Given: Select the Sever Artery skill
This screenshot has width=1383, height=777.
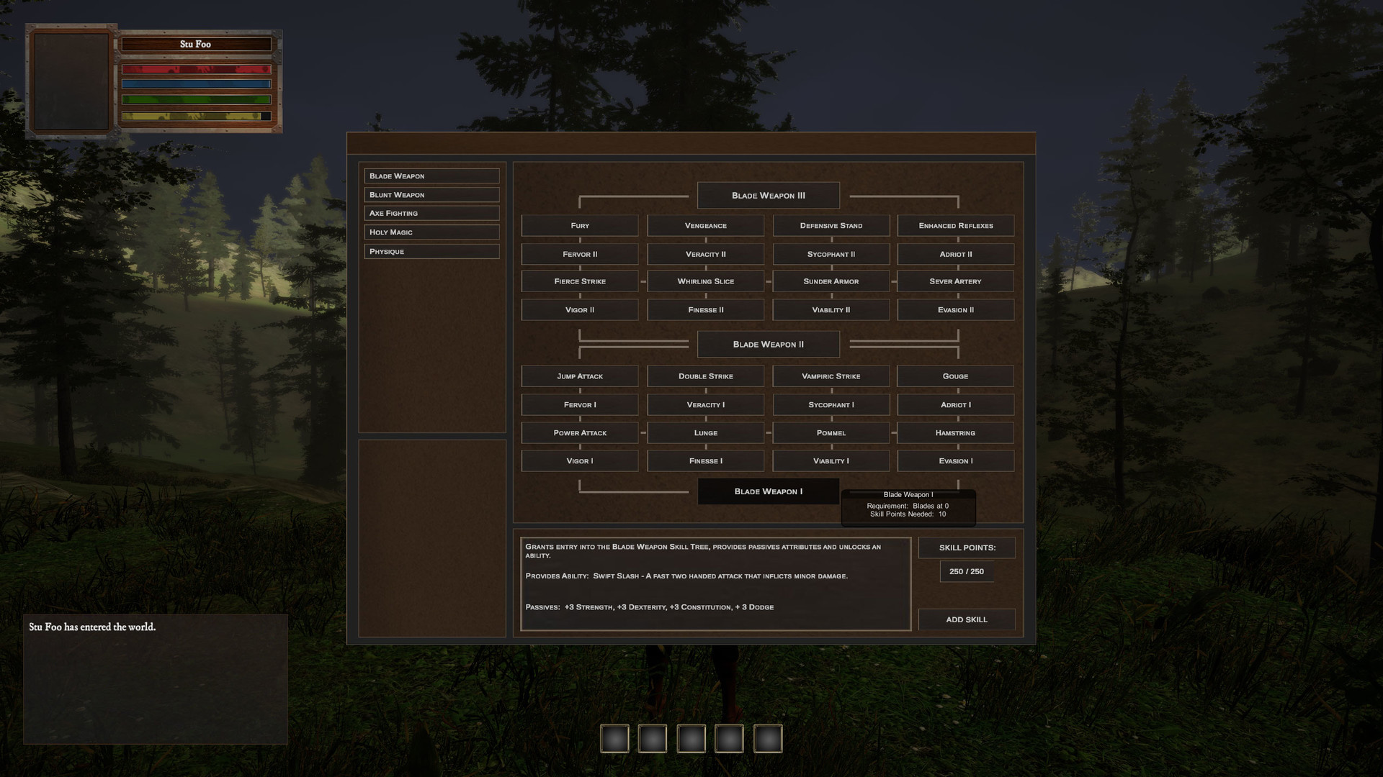Looking at the screenshot, I should 955,281.
